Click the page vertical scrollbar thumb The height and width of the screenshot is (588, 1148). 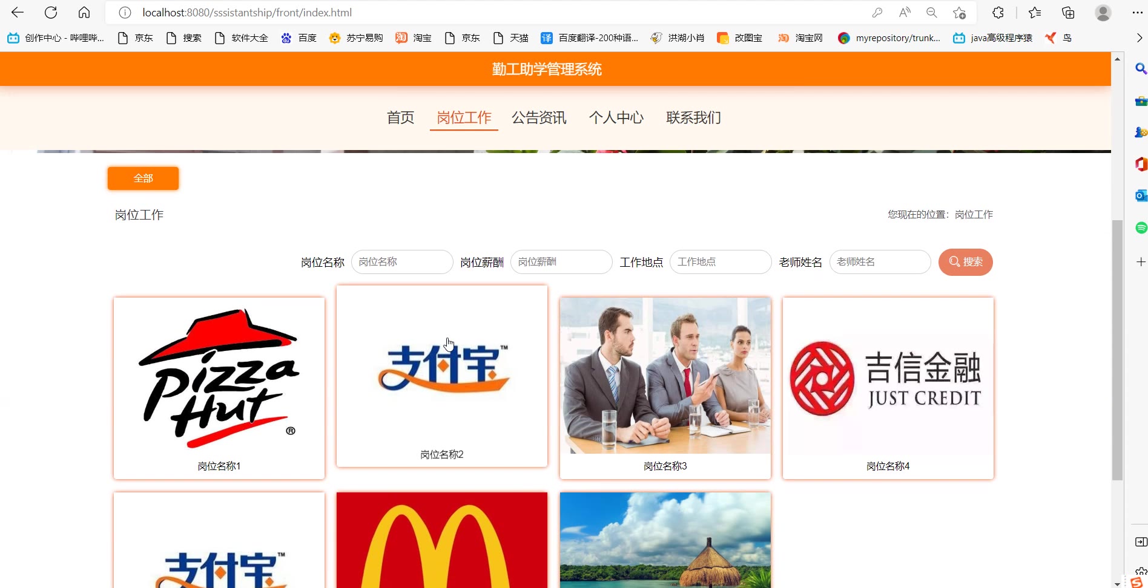pyautogui.click(x=1117, y=350)
